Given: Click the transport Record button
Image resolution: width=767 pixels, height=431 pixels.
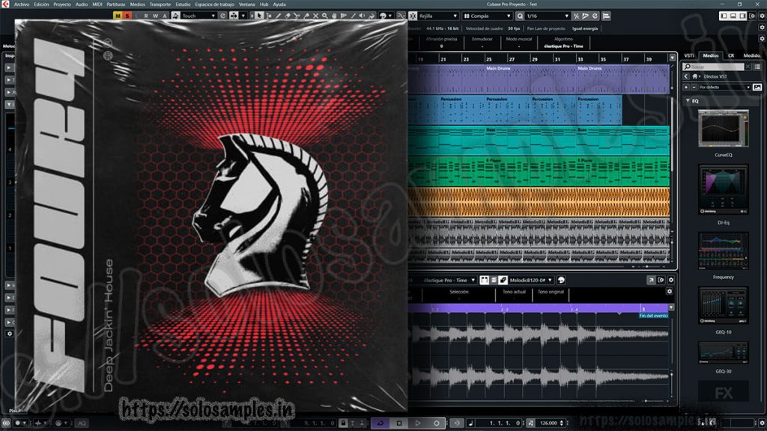Looking at the screenshot, I should coord(437,423).
